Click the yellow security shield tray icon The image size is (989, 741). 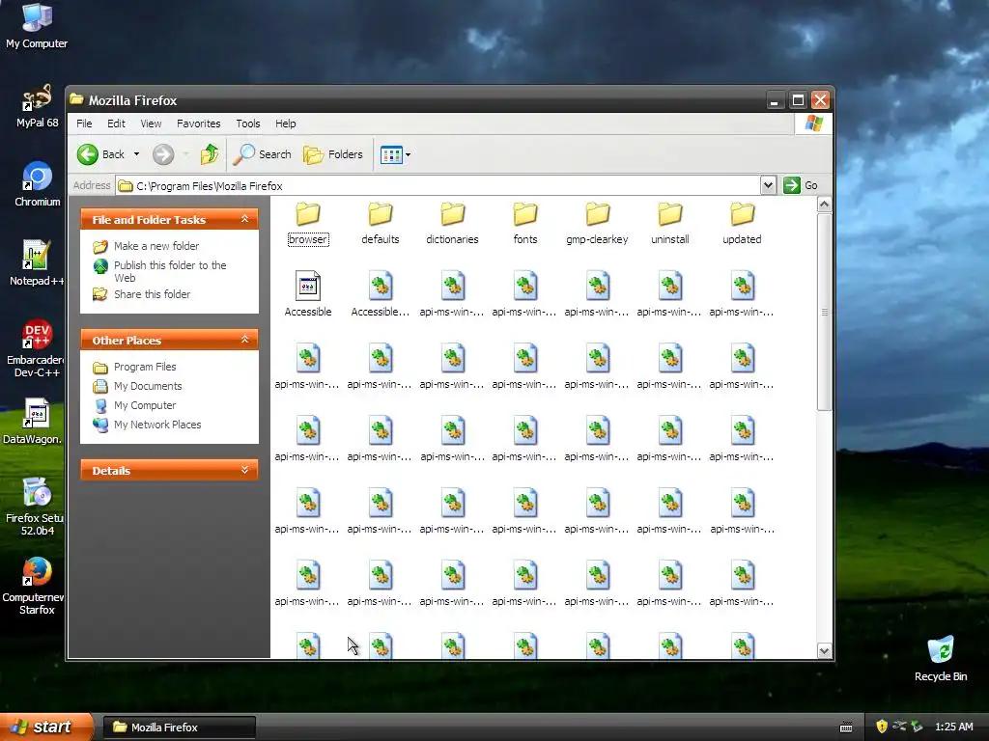882,727
